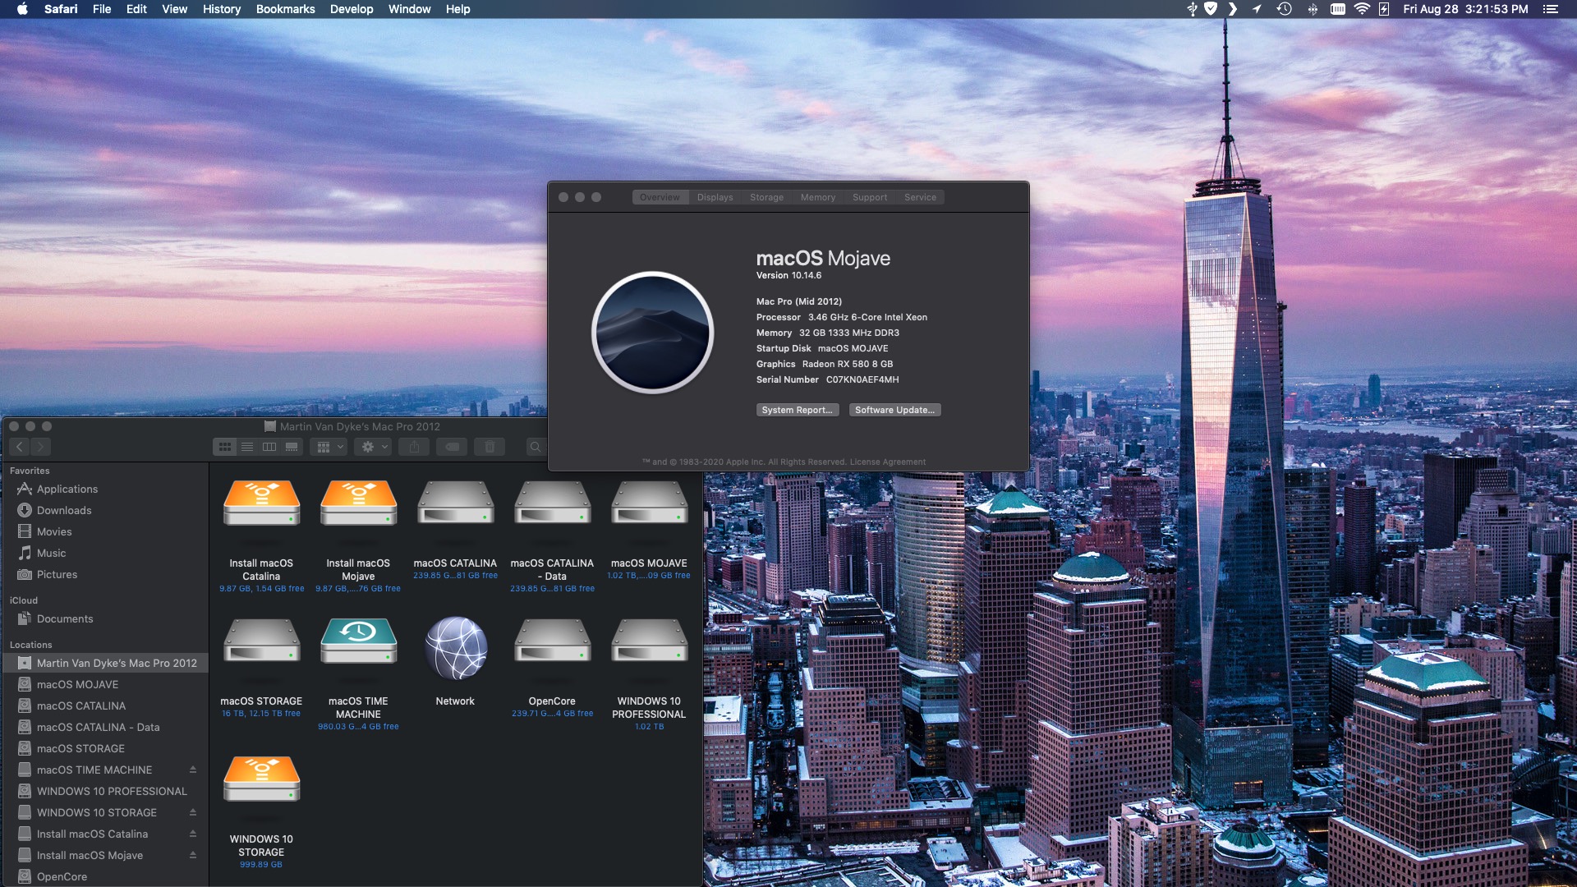Switch to the Support tab
The image size is (1577, 887).
coord(870,197)
